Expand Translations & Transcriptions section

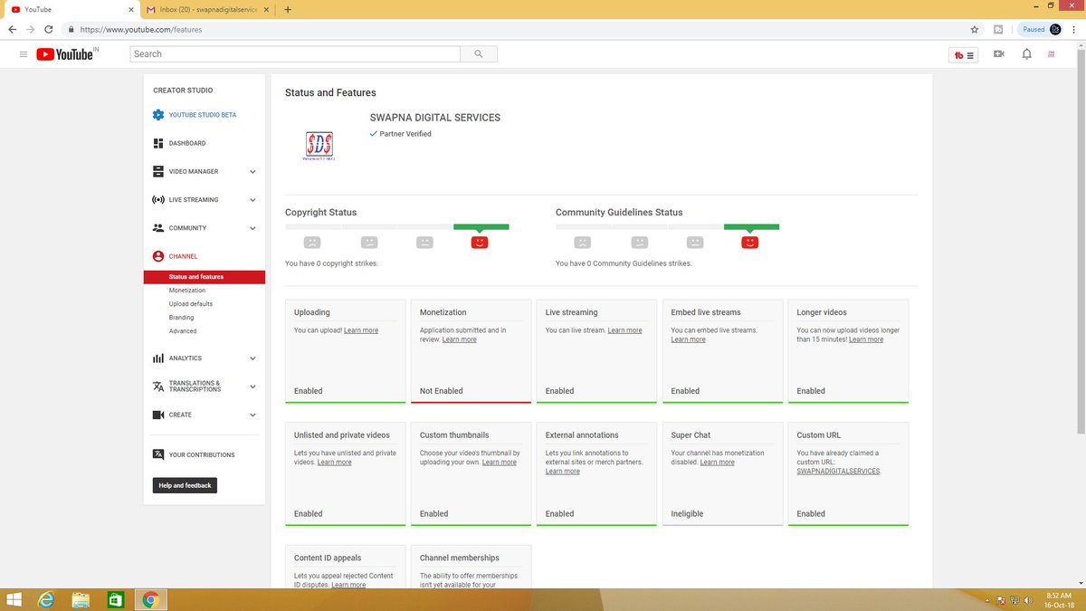click(x=252, y=387)
